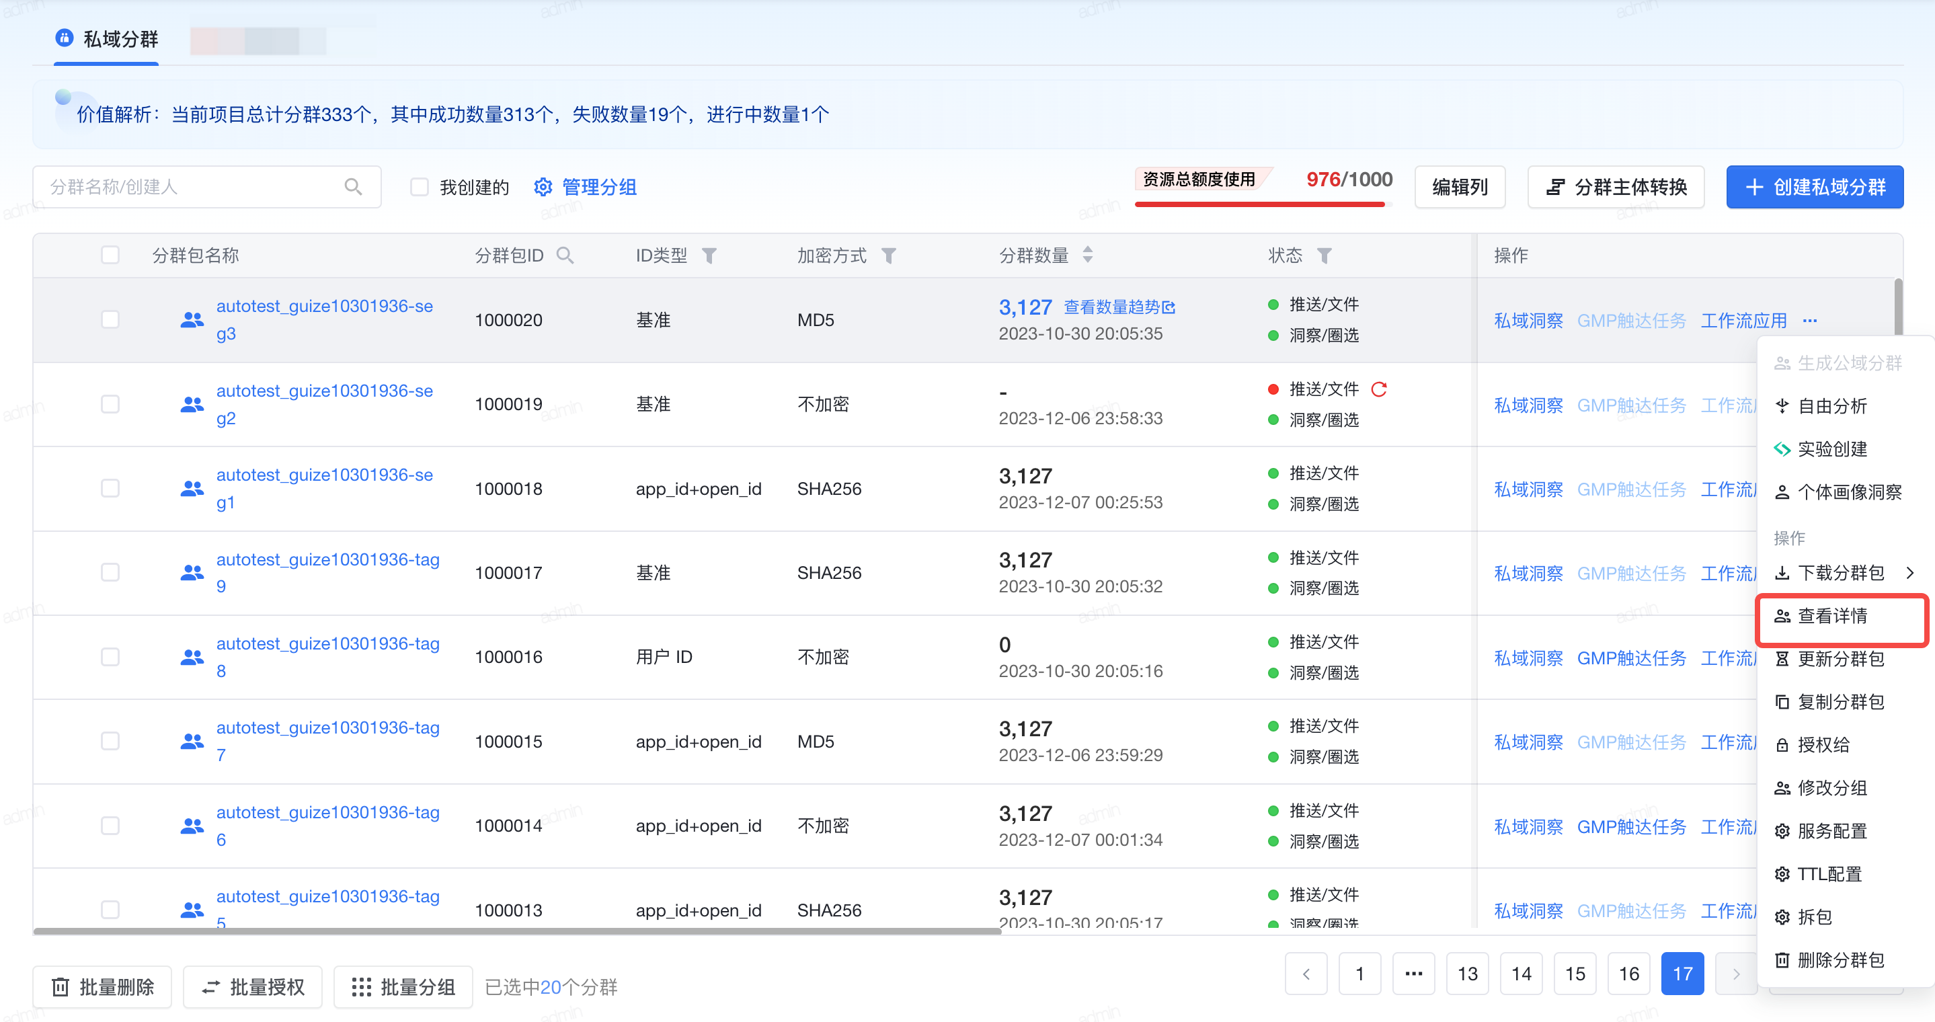Go to next page arrow
This screenshot has height=1022, width=1935.
click(1736, 974)
